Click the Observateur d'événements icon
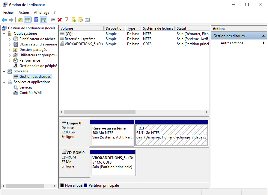Image resolution: width=268 pixels, height=195 pixels. click(16, 44)
